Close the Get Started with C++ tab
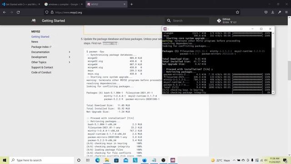This screenshot has height=164, width=291. (39, 4)
